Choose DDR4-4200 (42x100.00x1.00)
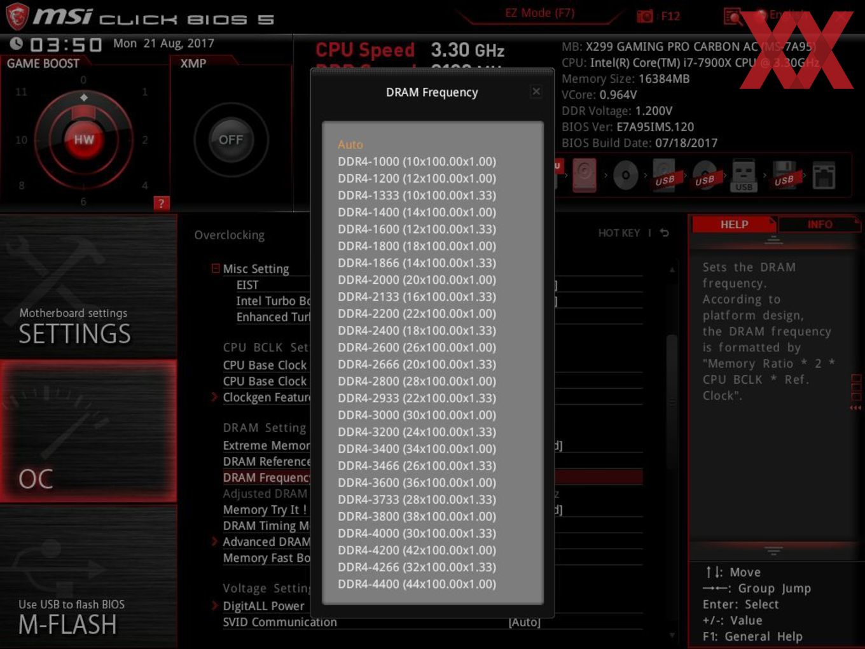This screenshot has height=649, width=865. (x=417, y=550)
